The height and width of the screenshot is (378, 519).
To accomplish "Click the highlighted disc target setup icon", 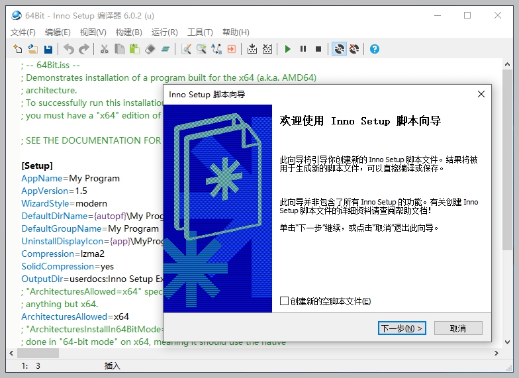I will (x=339, y=49).
